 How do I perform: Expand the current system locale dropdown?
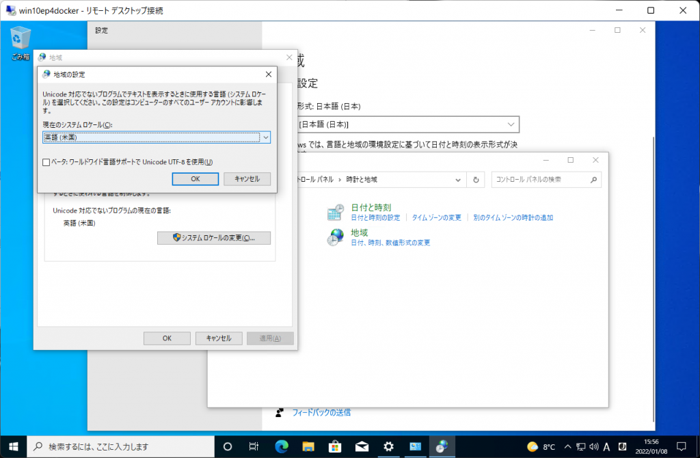(x=266, y=137)
